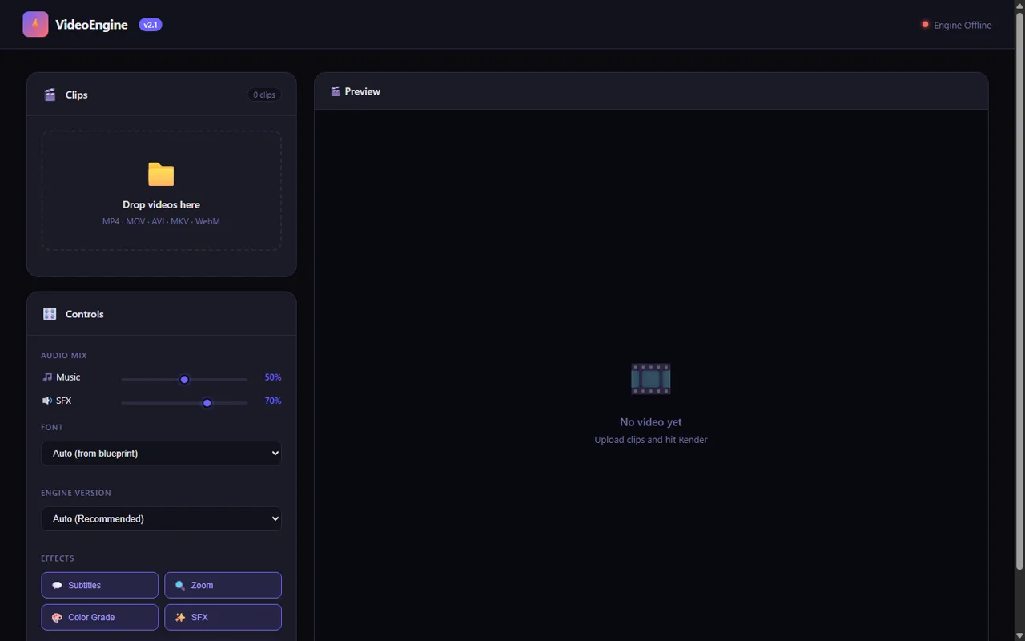Viewport: 1025px width, 641px height.
Task: Toggle the Zoom effect
Action: click(223, 585)
